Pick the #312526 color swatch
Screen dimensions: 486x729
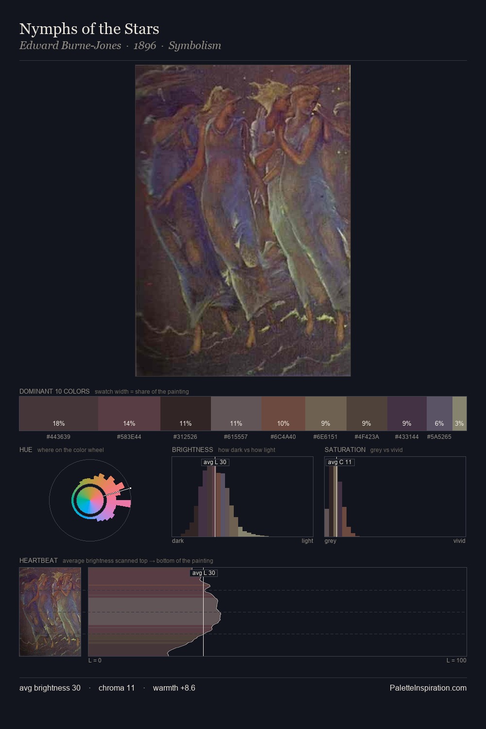coord(186,414)
